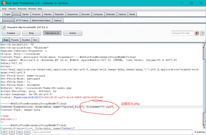
Task: Click the '+' search options button
Action: click(20, 132)
